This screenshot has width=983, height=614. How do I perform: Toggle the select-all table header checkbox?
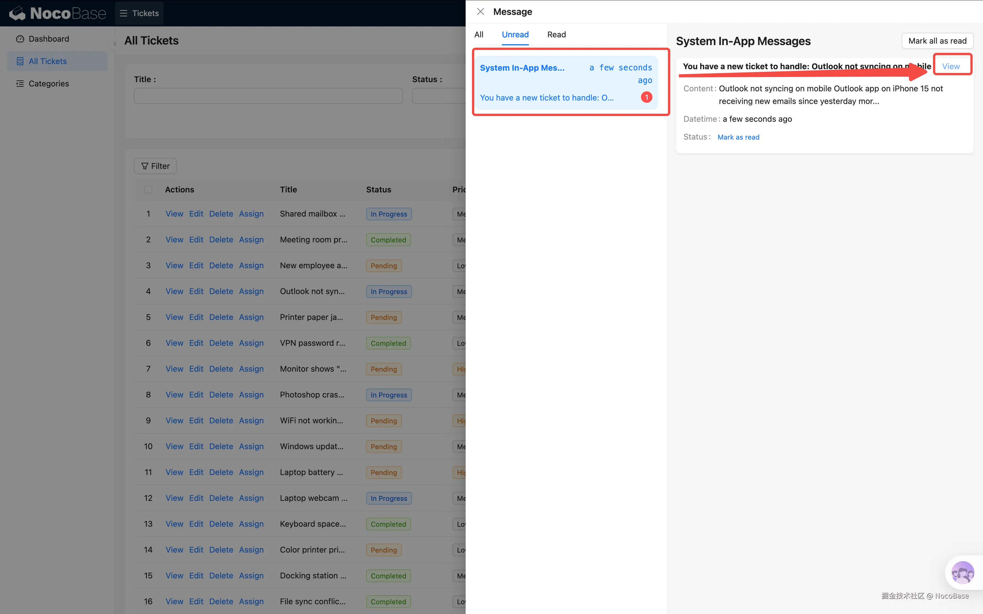point(148,190)
